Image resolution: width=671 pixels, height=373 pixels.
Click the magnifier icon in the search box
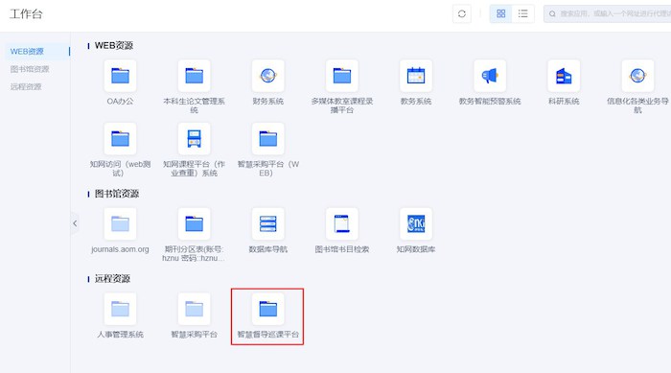pos(552,13)
